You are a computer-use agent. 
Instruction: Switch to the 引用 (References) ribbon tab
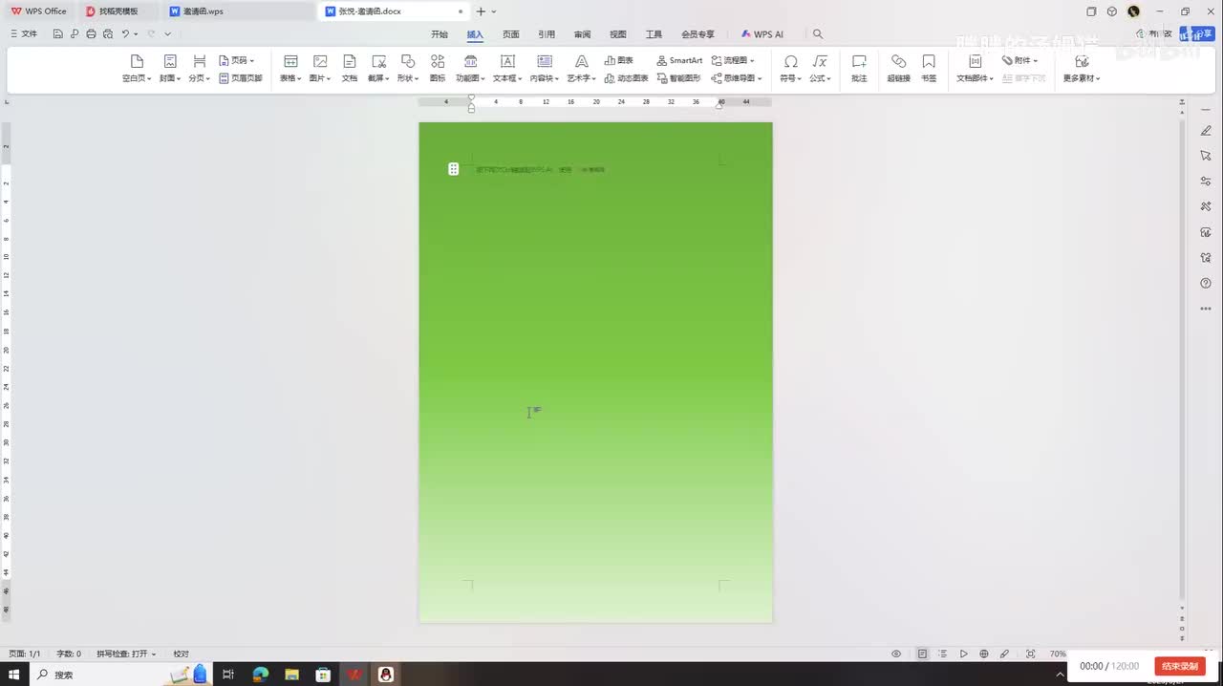click(547, 34)
